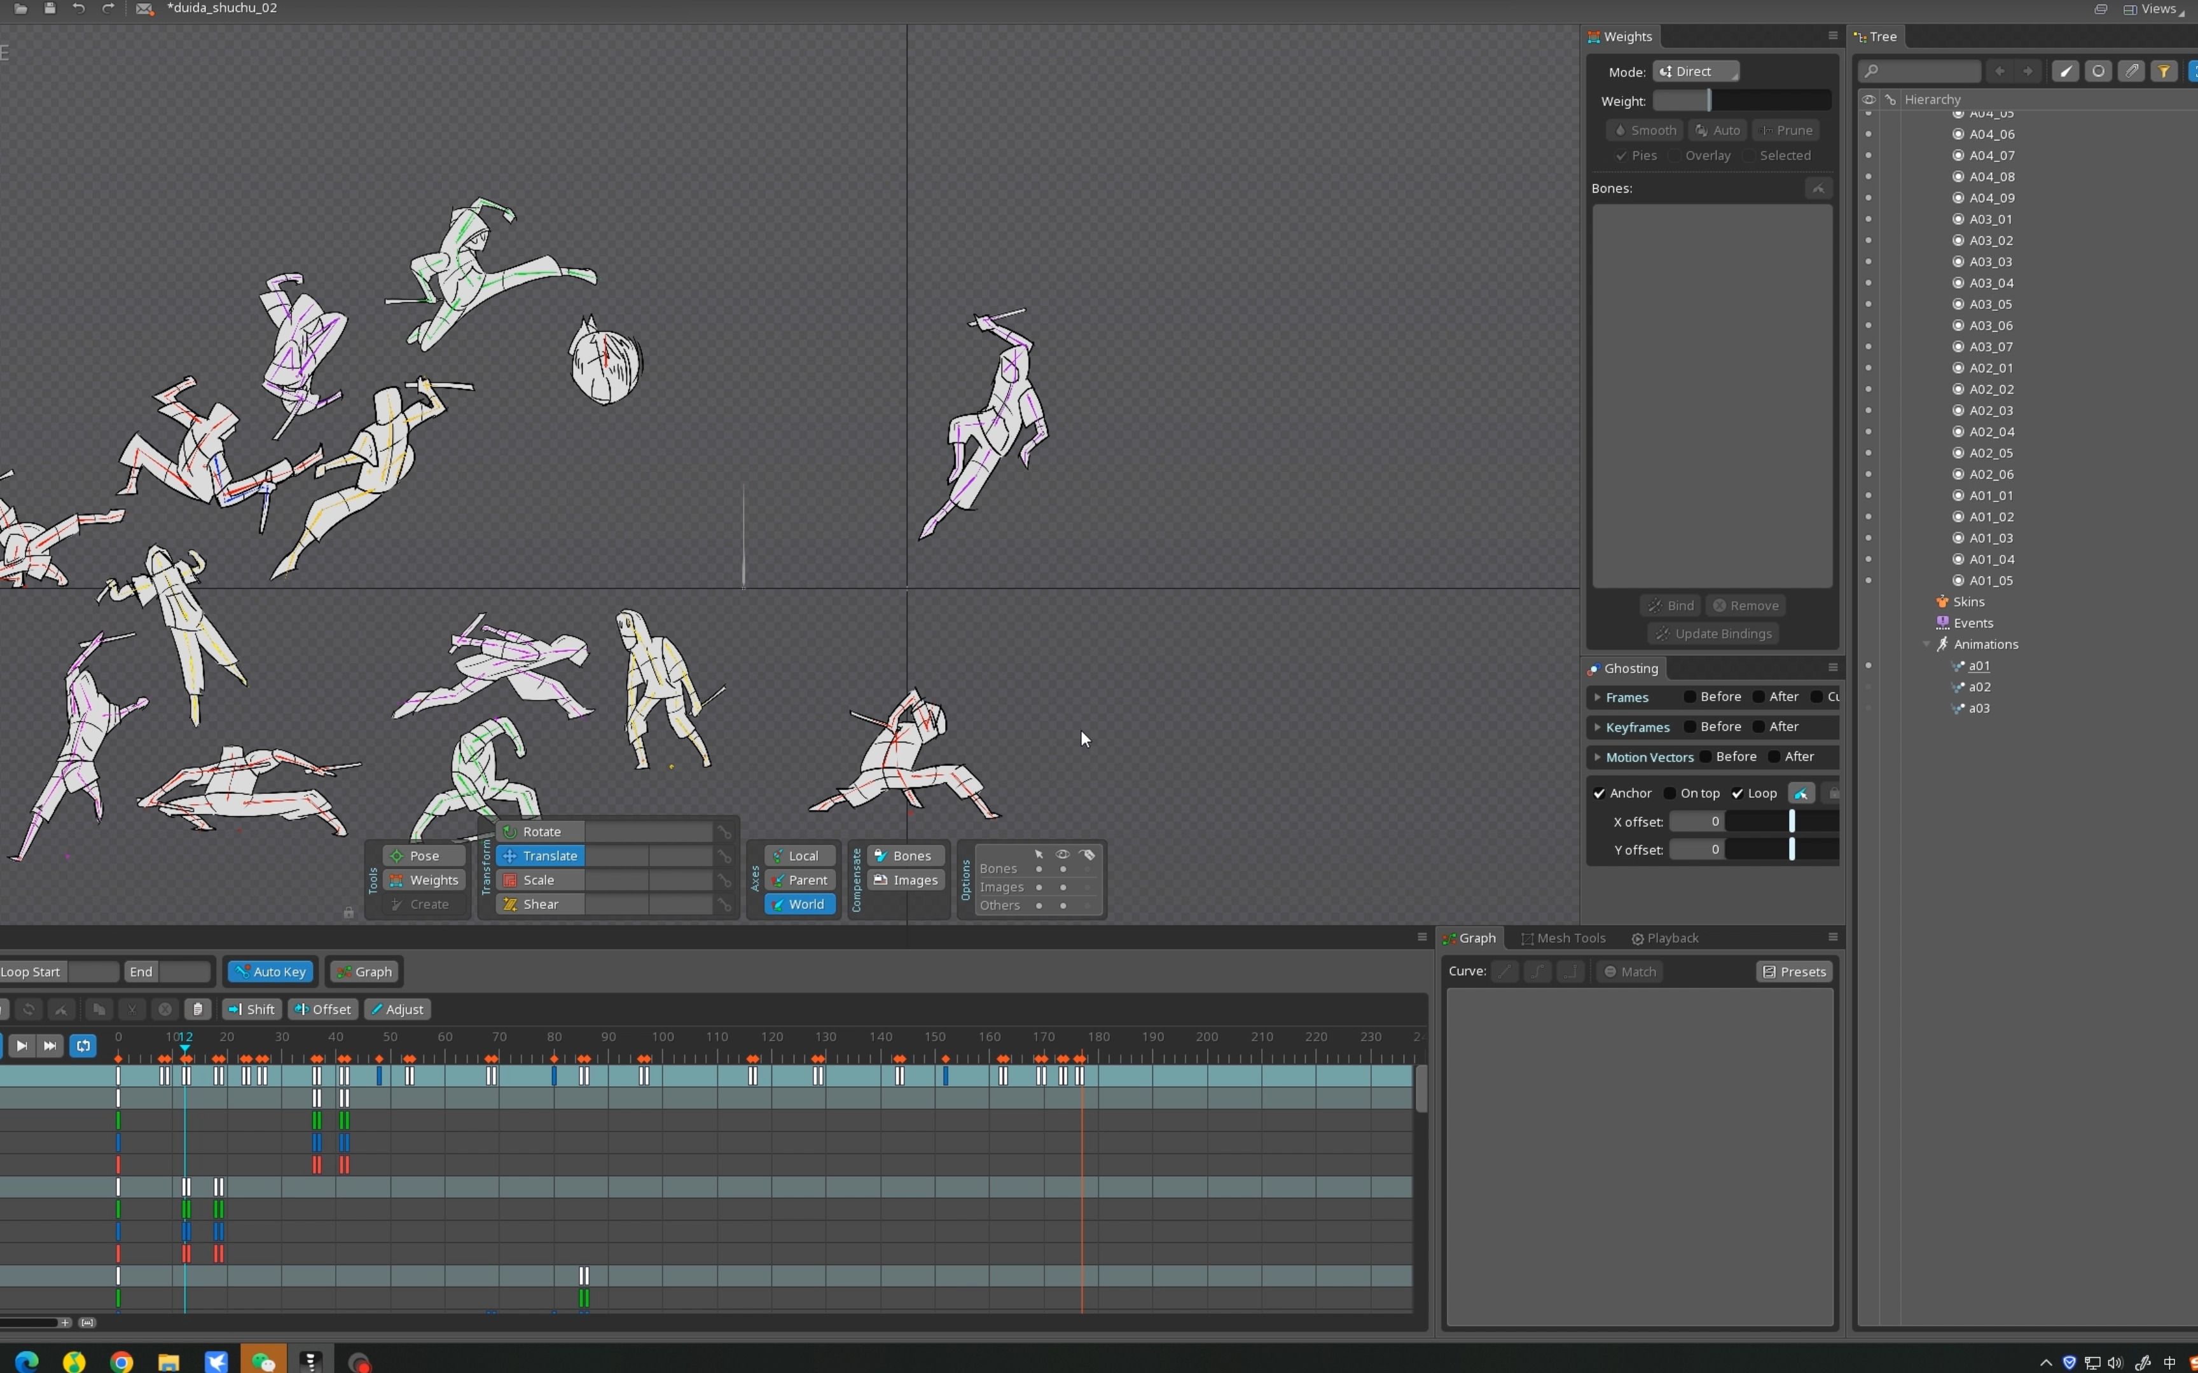Image resolution: width=2198 pixels, height=1373 pixels.
Task: Disable the Auto Key button
Action: [271, 972]
